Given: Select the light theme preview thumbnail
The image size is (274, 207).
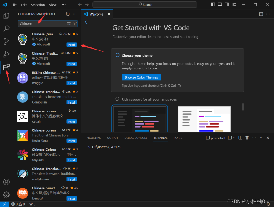Looking at the screenshot, I should 204,119.
